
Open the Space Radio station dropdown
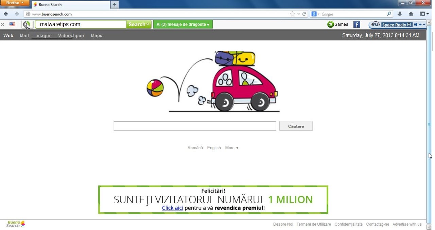click(409, 24)
